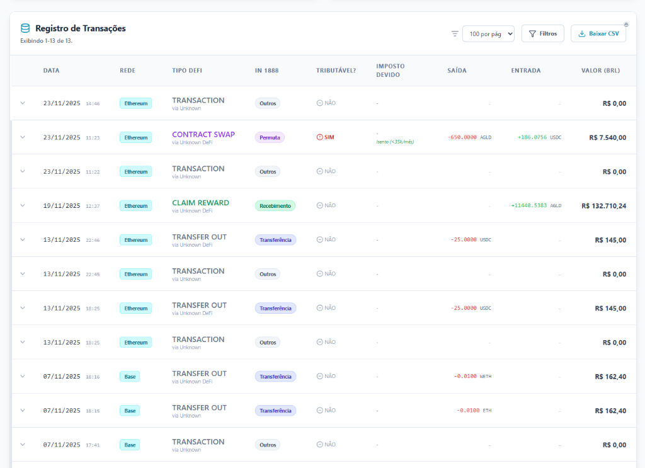The height and width of the screenshot is (468, 645).
Task: Click the sort lines icon beside page size
Action: pyautogui.click(x=455, y=33)
